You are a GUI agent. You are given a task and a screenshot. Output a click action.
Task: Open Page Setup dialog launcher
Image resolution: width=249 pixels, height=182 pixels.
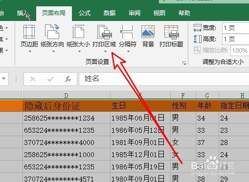pos(184,63)
